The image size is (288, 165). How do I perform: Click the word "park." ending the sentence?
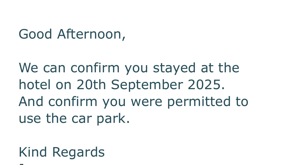[113, 119]
